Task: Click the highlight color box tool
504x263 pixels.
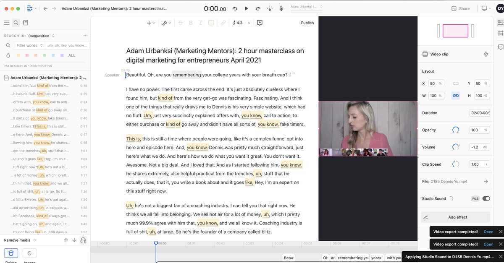Action: point(211,23)
